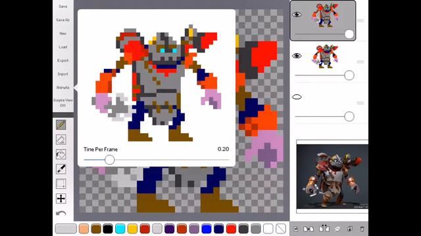Pick the brown color swatch

point(96,229)
